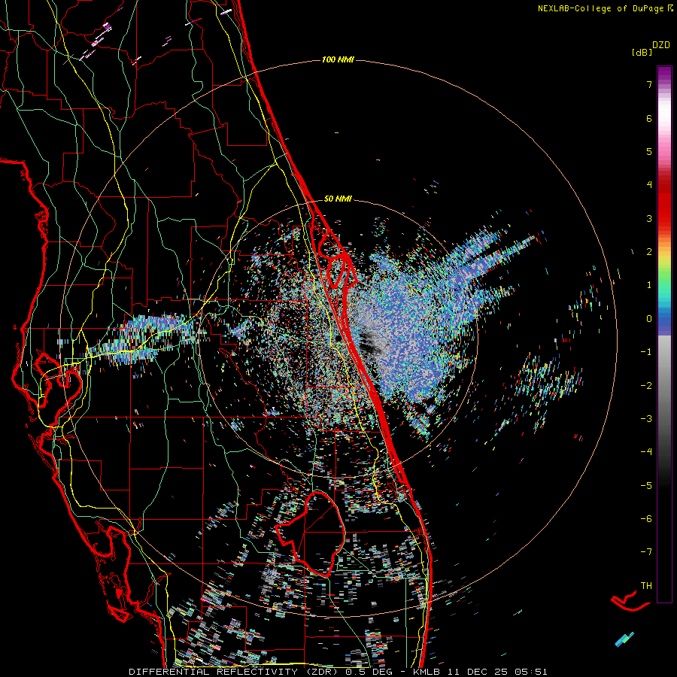This screenshot has height=677, width=677.
Task: Click the 3 value on the color scale
Action: tap(649, 218)
